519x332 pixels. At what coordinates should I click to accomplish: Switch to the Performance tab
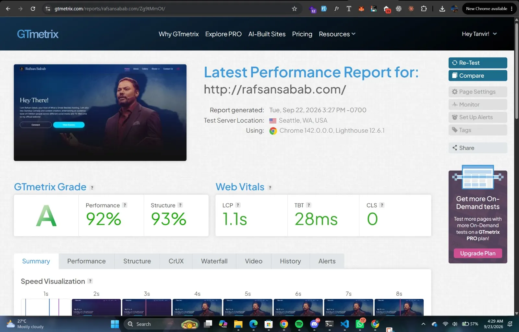click(87, 261)
